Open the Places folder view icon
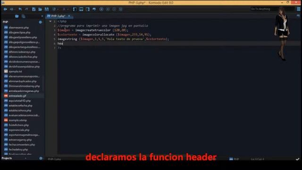 point(17,16)
